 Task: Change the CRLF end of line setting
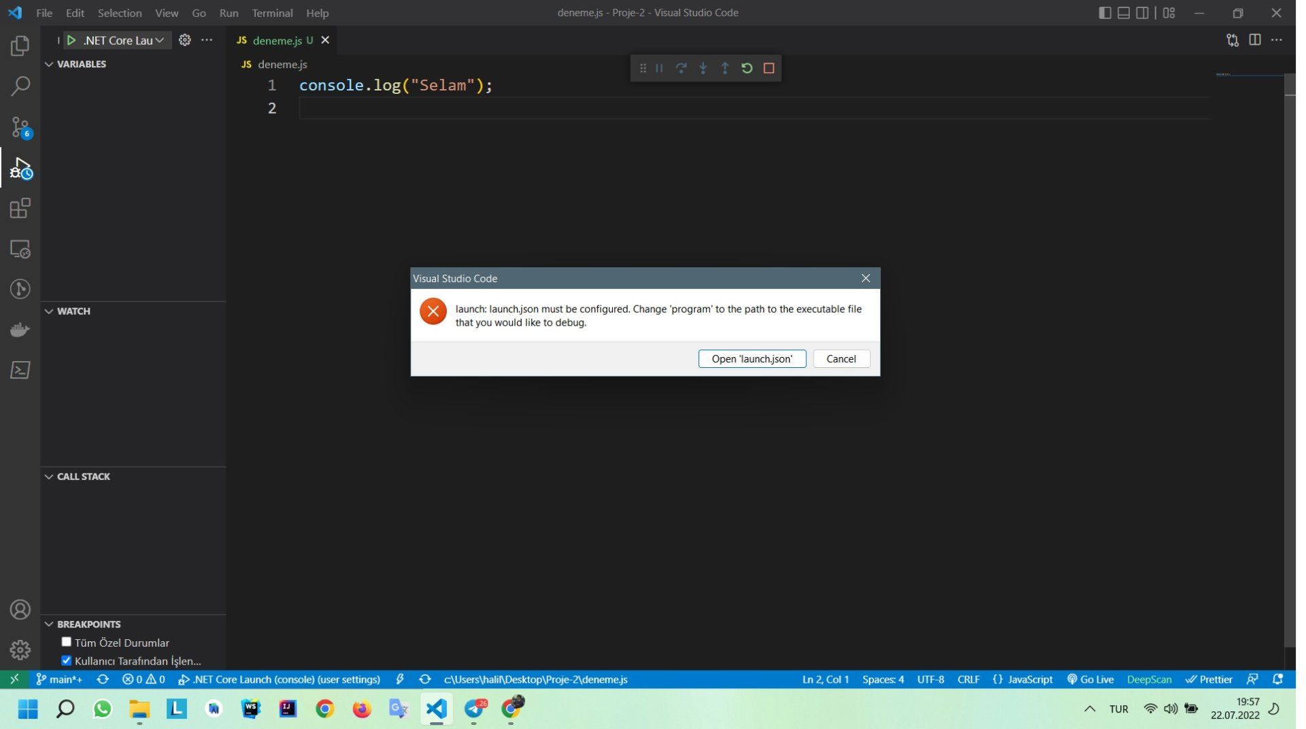pos(968,679)
